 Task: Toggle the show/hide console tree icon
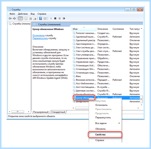coord(20,18)
